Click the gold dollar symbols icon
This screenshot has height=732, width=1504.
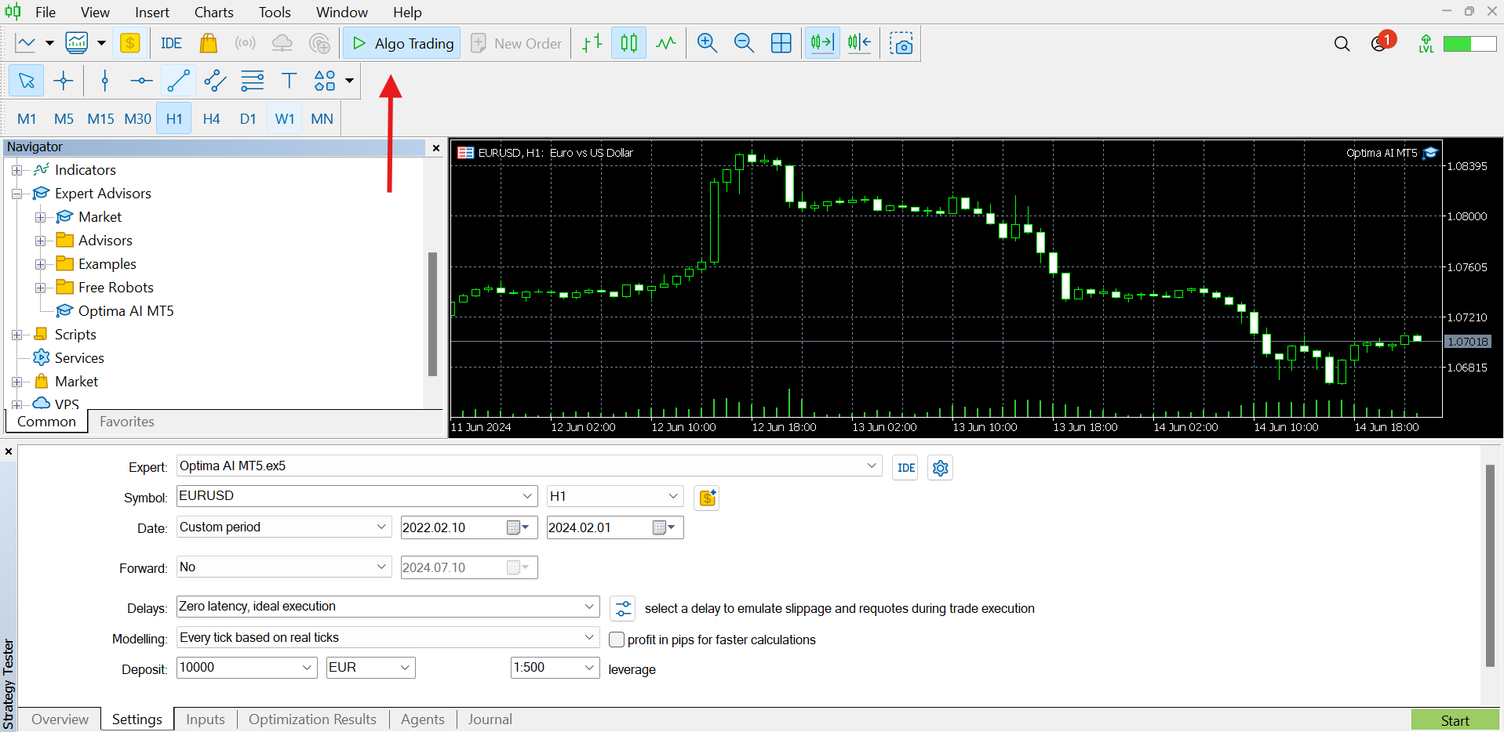pos(130,43)
